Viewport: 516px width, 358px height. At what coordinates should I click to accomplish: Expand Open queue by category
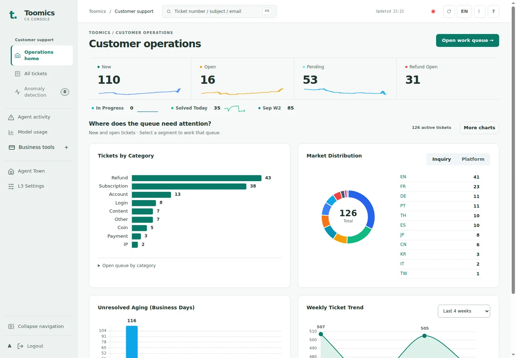point(127,266)
